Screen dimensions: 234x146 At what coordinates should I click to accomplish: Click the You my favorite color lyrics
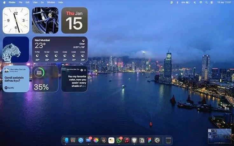click(77, 81)
